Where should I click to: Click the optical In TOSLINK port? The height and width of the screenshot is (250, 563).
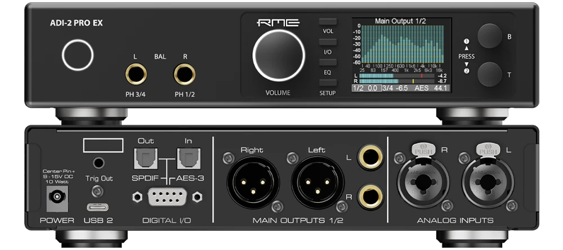(x=189, y=158)
